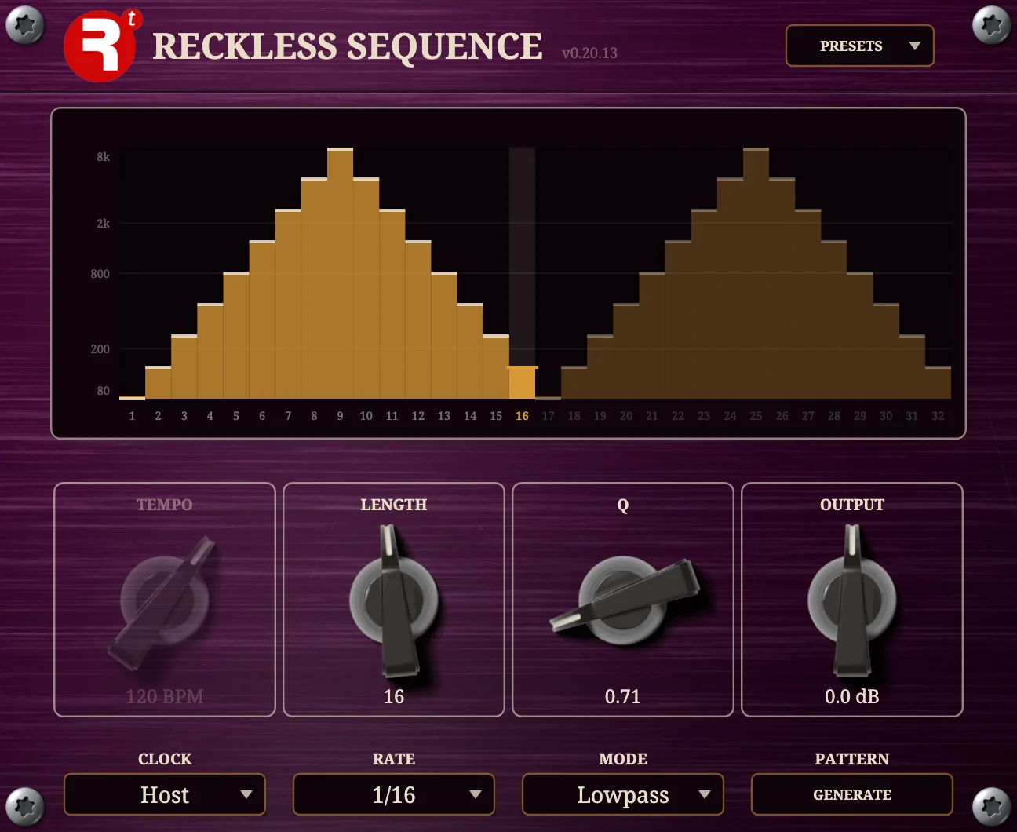This screenshot has width=1017, height=832.
Task: Click the RECKLESS SEQUENCE title
Action: point(348,46)
